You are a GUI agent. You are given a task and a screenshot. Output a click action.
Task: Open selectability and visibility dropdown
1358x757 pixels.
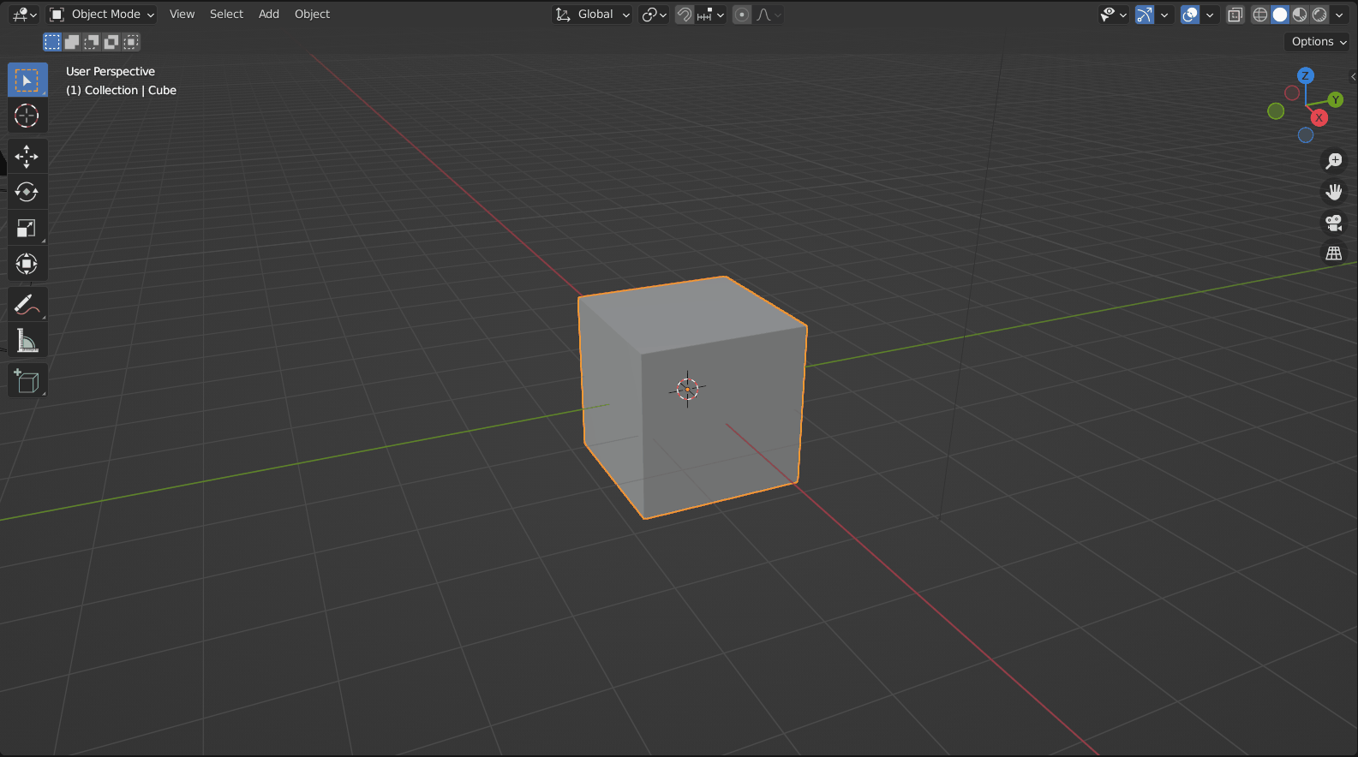1114,15
